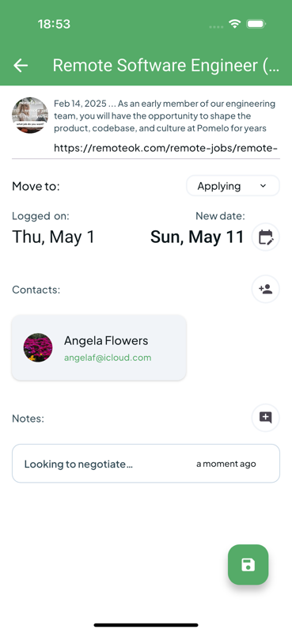Screen dimensions: 292x633
Task: Tap the Thu, May 1 logged date
Action: tap(53, 237)
